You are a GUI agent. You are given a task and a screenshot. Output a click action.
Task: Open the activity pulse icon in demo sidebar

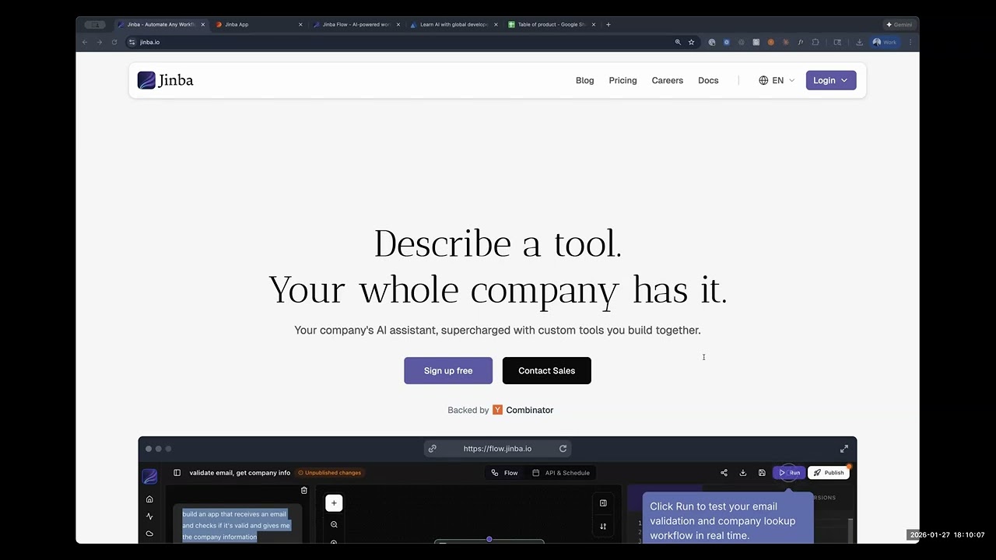[149, 516]
